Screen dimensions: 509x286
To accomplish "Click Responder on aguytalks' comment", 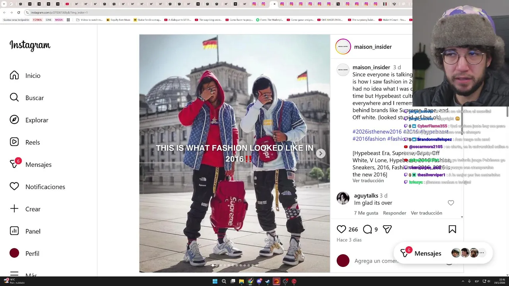I will click(394, 213).
